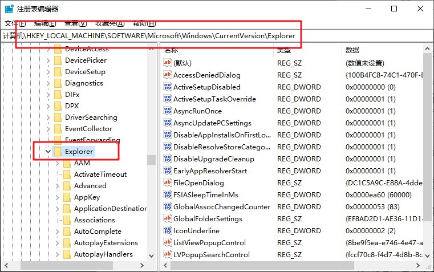The width and height of the screenshot is (434, 272).
Task: Expand the AutoplayHandlers subkey
Action: [58, 254]
